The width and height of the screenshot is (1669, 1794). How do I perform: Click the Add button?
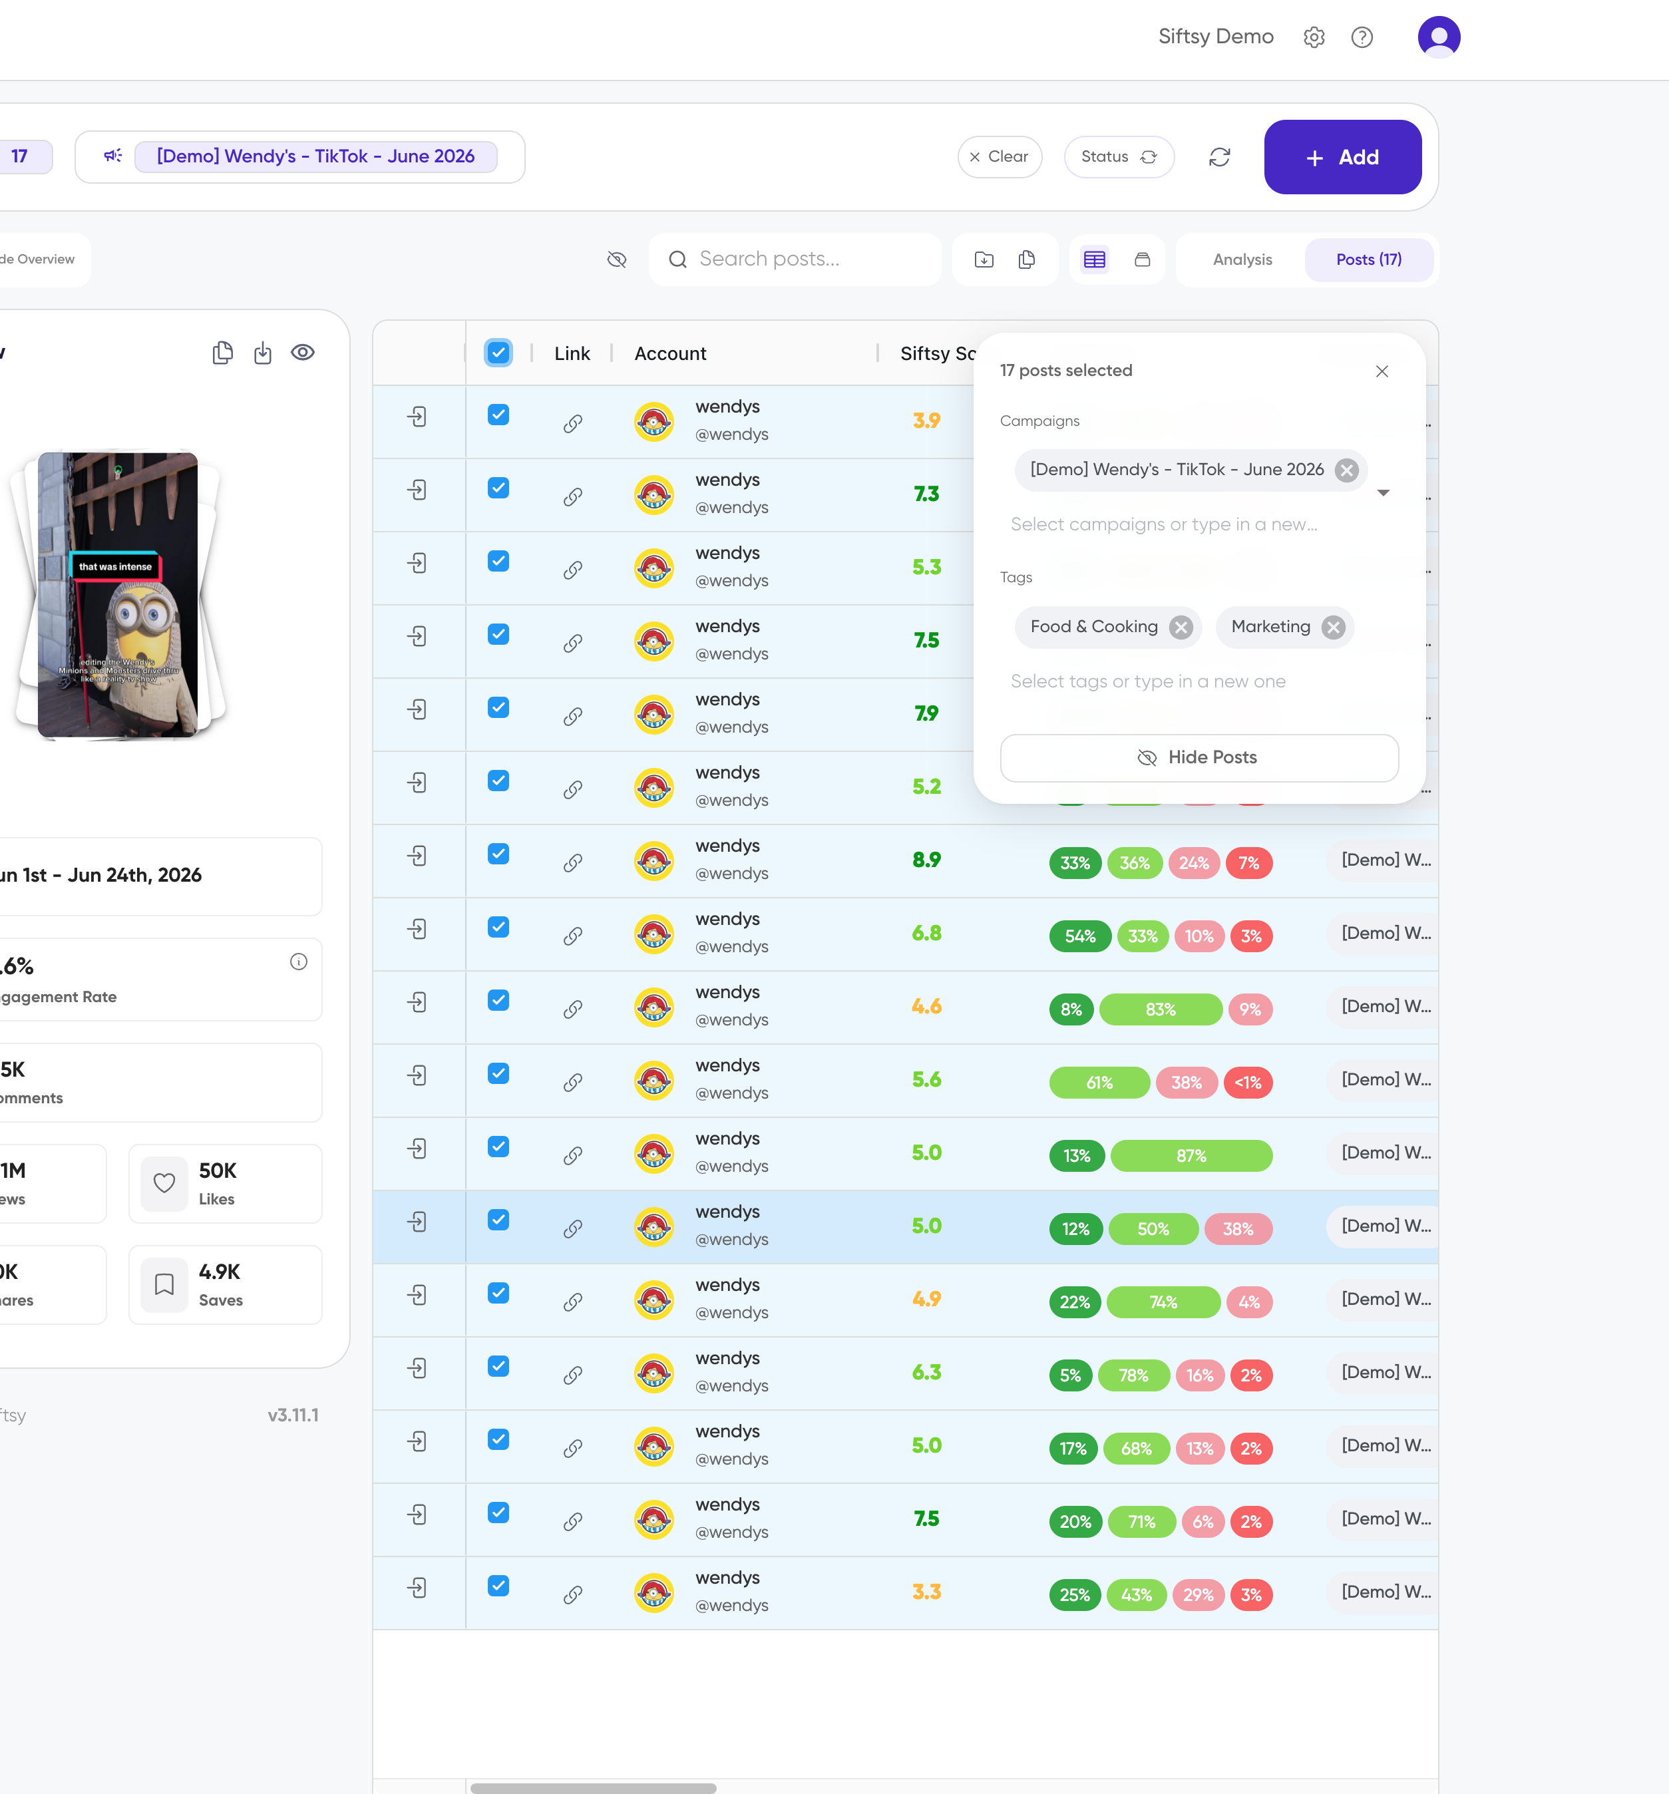[x=1342, y=157]
